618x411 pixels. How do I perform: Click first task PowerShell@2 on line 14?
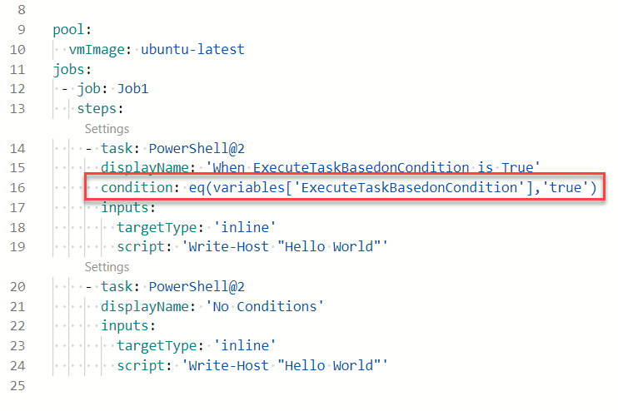[x=197, y=148]
